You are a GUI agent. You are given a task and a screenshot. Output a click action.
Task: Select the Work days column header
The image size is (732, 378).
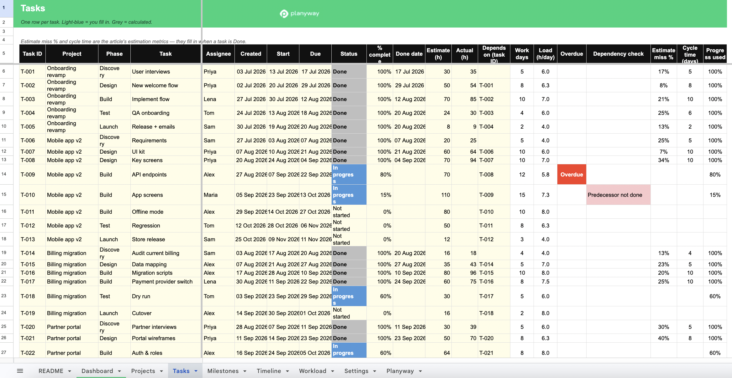pyautogui.click(x=522, y=54)
